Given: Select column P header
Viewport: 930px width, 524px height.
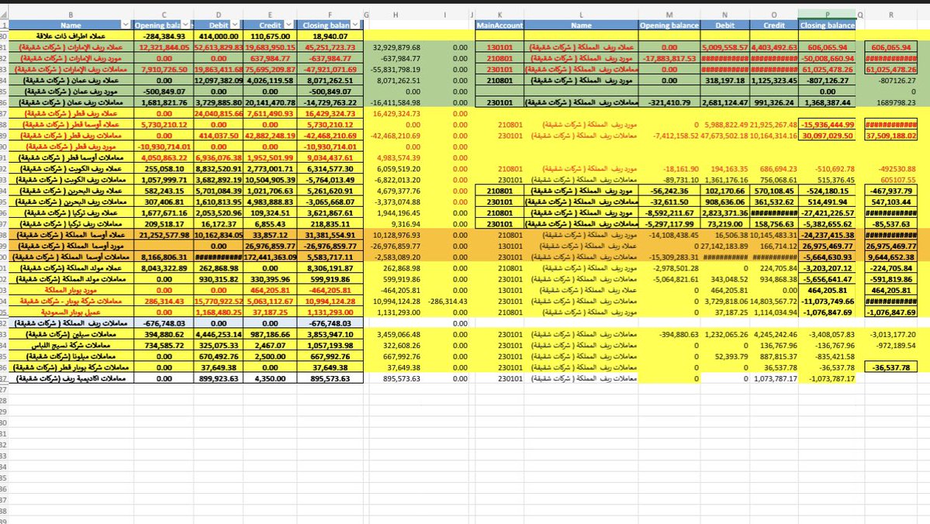Looking at the screenshot, I should point(827,15).
